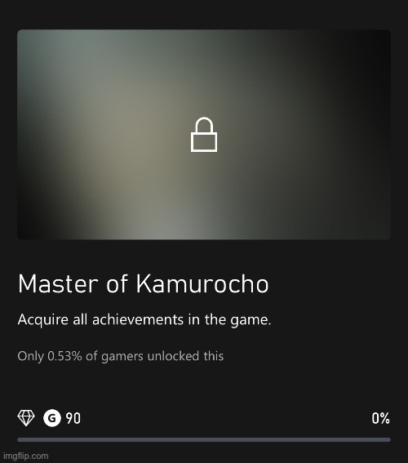Click the achievement progress bar
Viewport: 408px width, 463px height.
click(204, 439)
